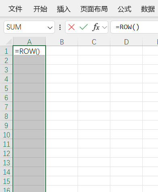Open the 文件 menu
This screenshot has height=192, width=158.
[x=15, y=9]
